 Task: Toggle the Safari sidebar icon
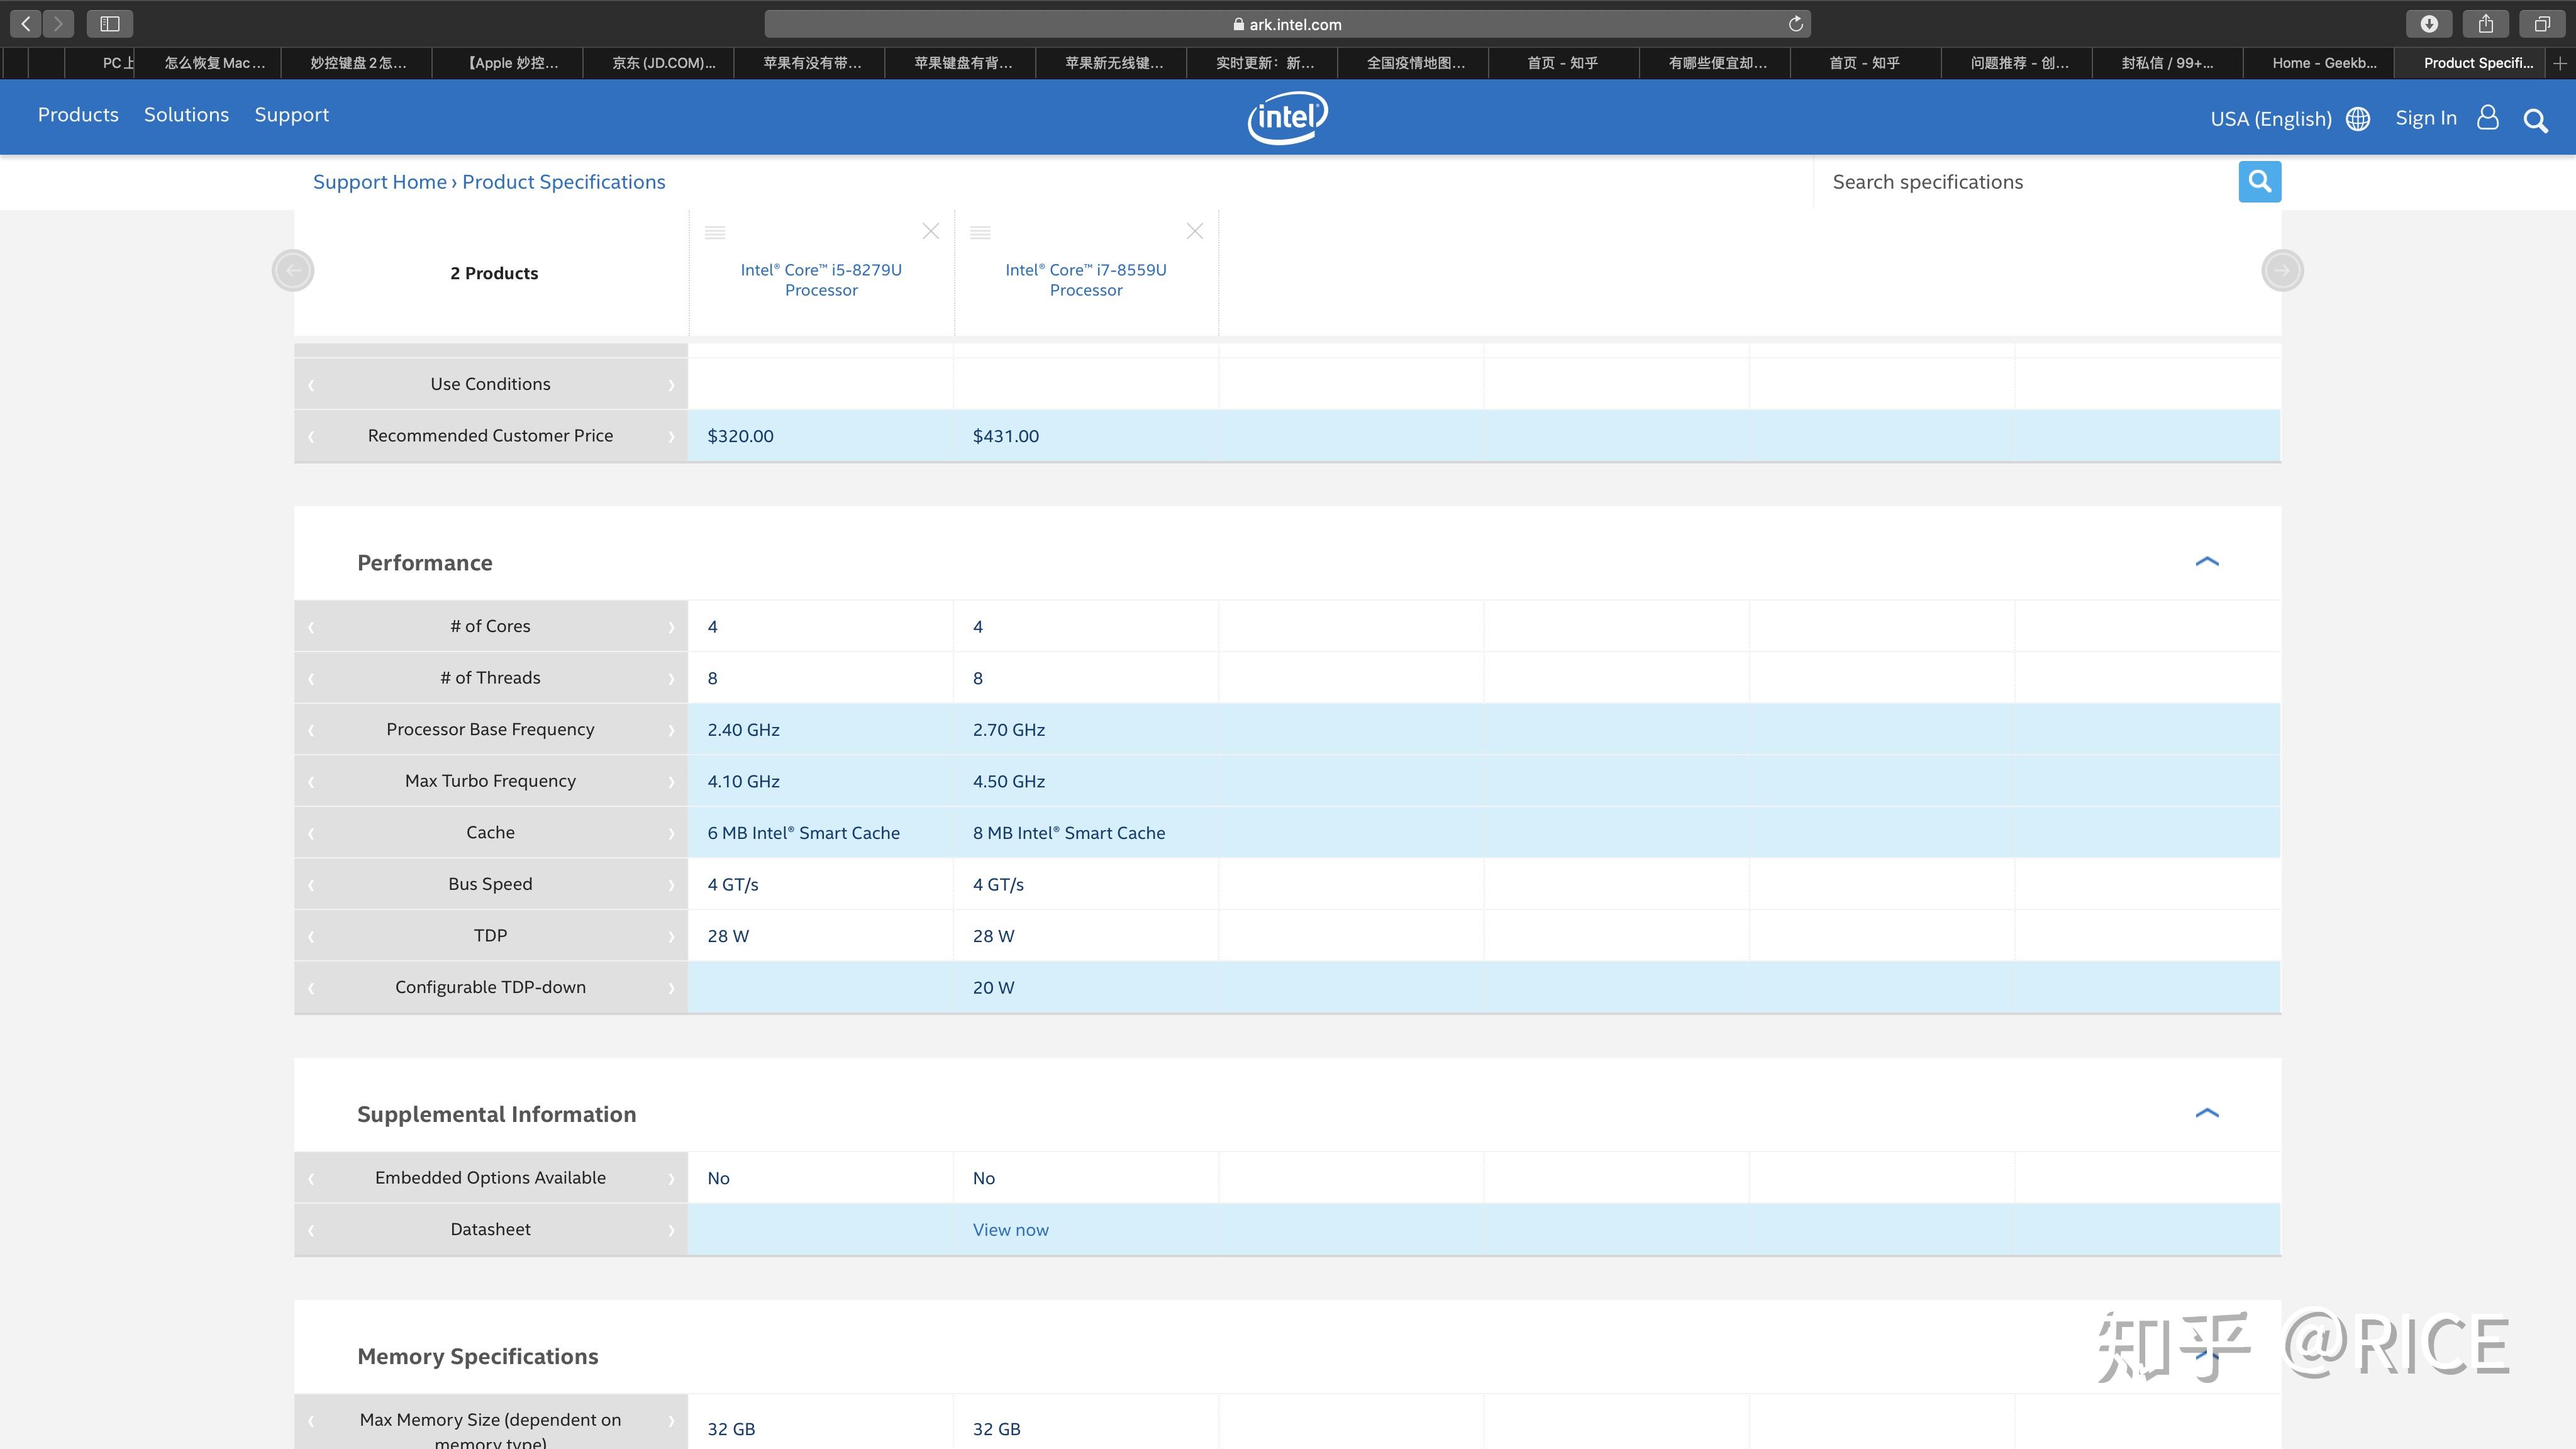(110, 23)
